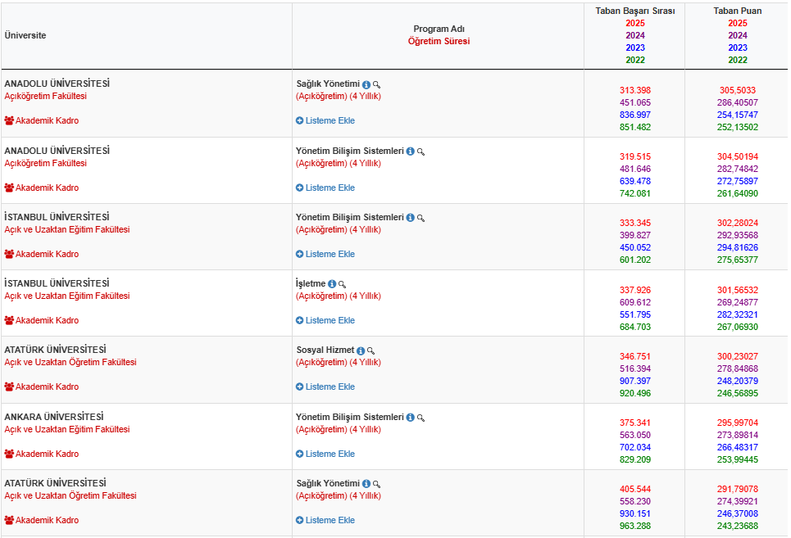
Task: Click 2022 score value 261,64090
Action: coord(738,194)
